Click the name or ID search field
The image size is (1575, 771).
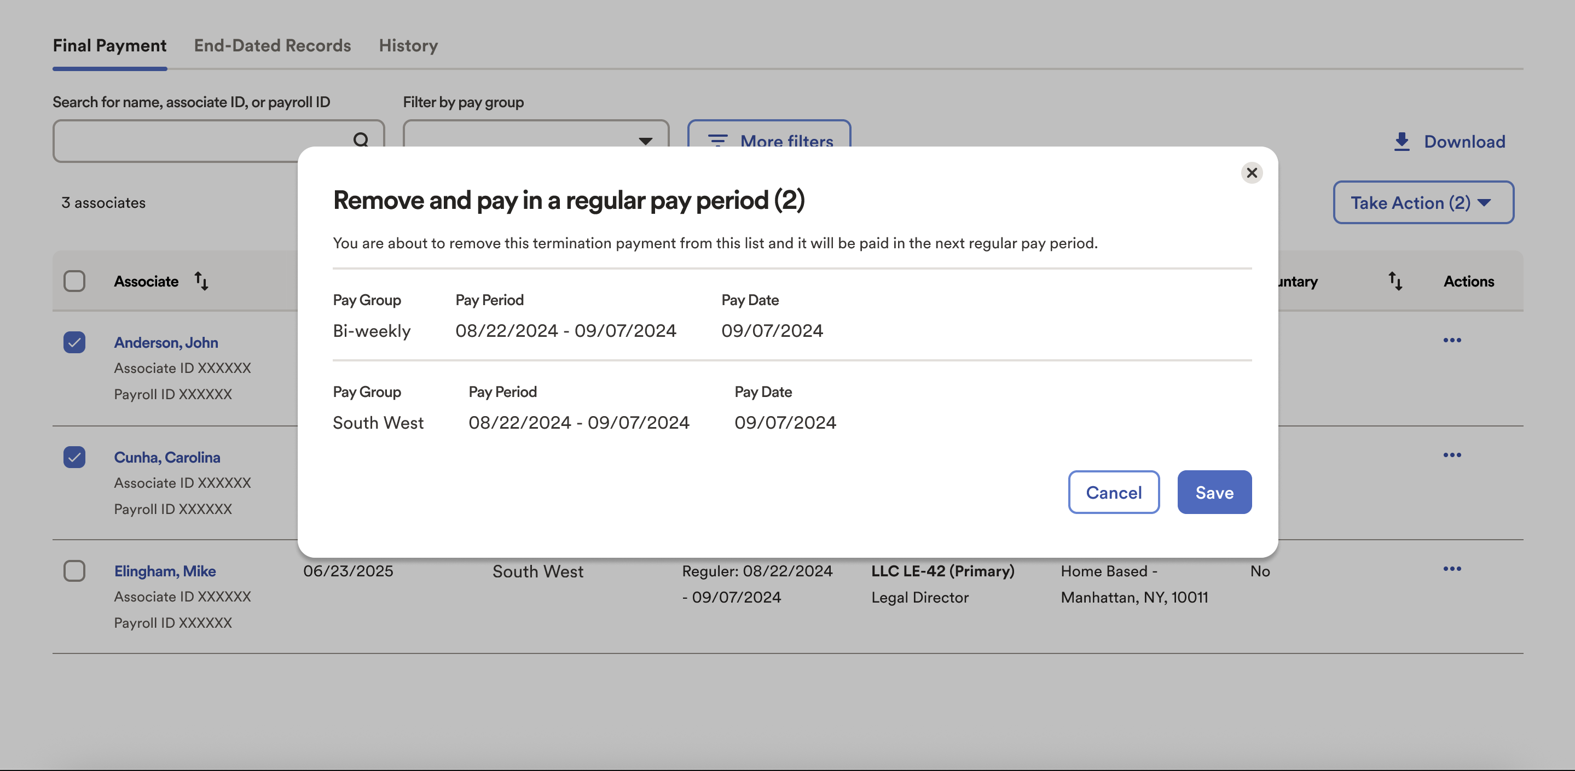point(202,141)
